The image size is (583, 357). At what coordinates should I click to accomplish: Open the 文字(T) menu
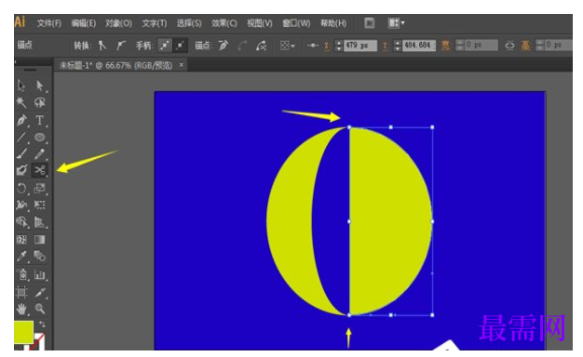point(155,23)
